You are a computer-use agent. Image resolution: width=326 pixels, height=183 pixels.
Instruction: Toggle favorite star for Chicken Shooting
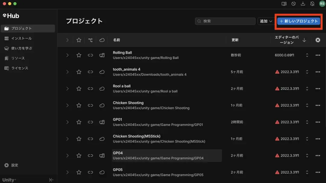(79, 105)
